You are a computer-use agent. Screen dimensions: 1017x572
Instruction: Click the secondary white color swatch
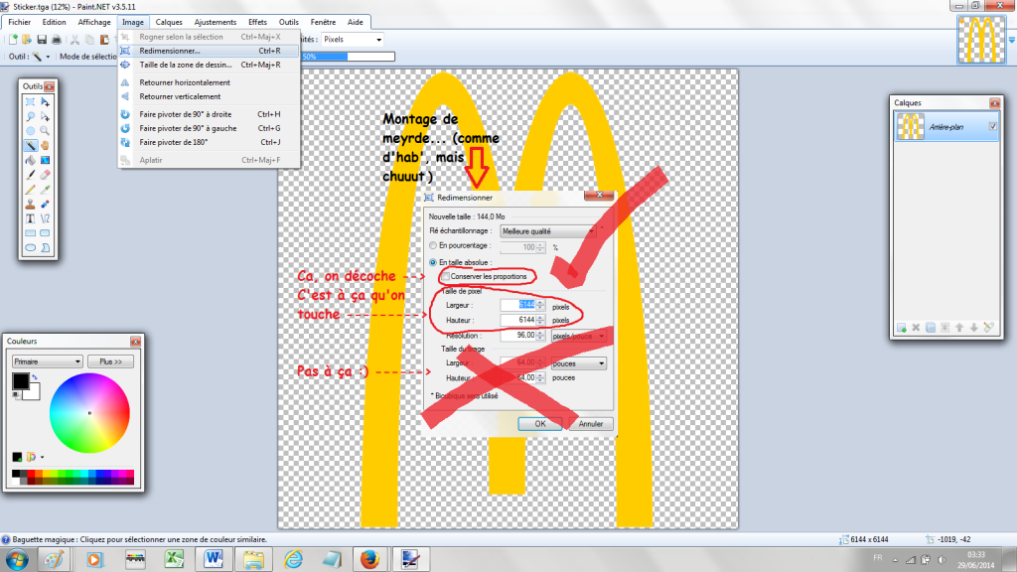click(34, 391)
